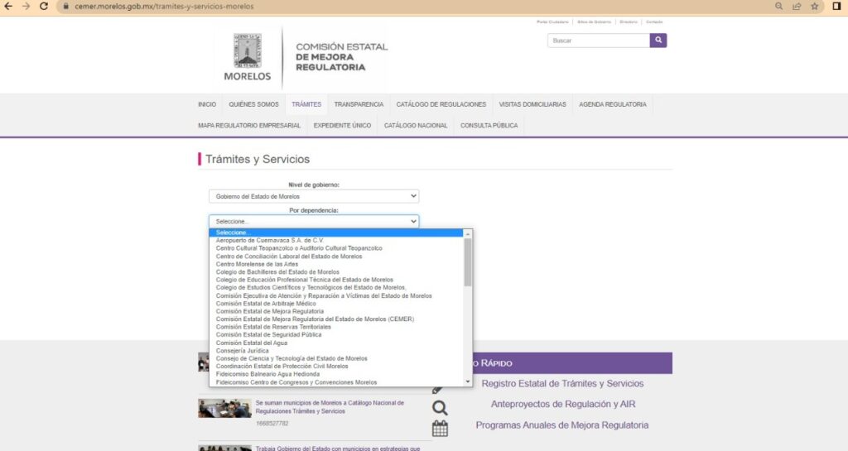Click the magnifier icon beside Anteproyectos de Regulación

(440, 407)
